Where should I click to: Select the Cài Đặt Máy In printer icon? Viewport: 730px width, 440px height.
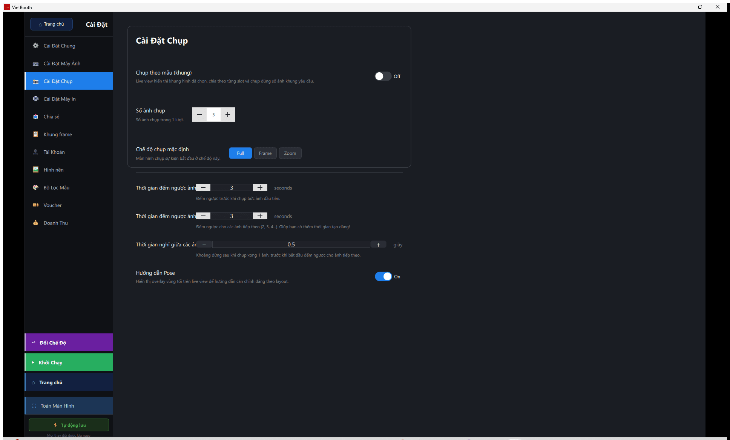35,99
